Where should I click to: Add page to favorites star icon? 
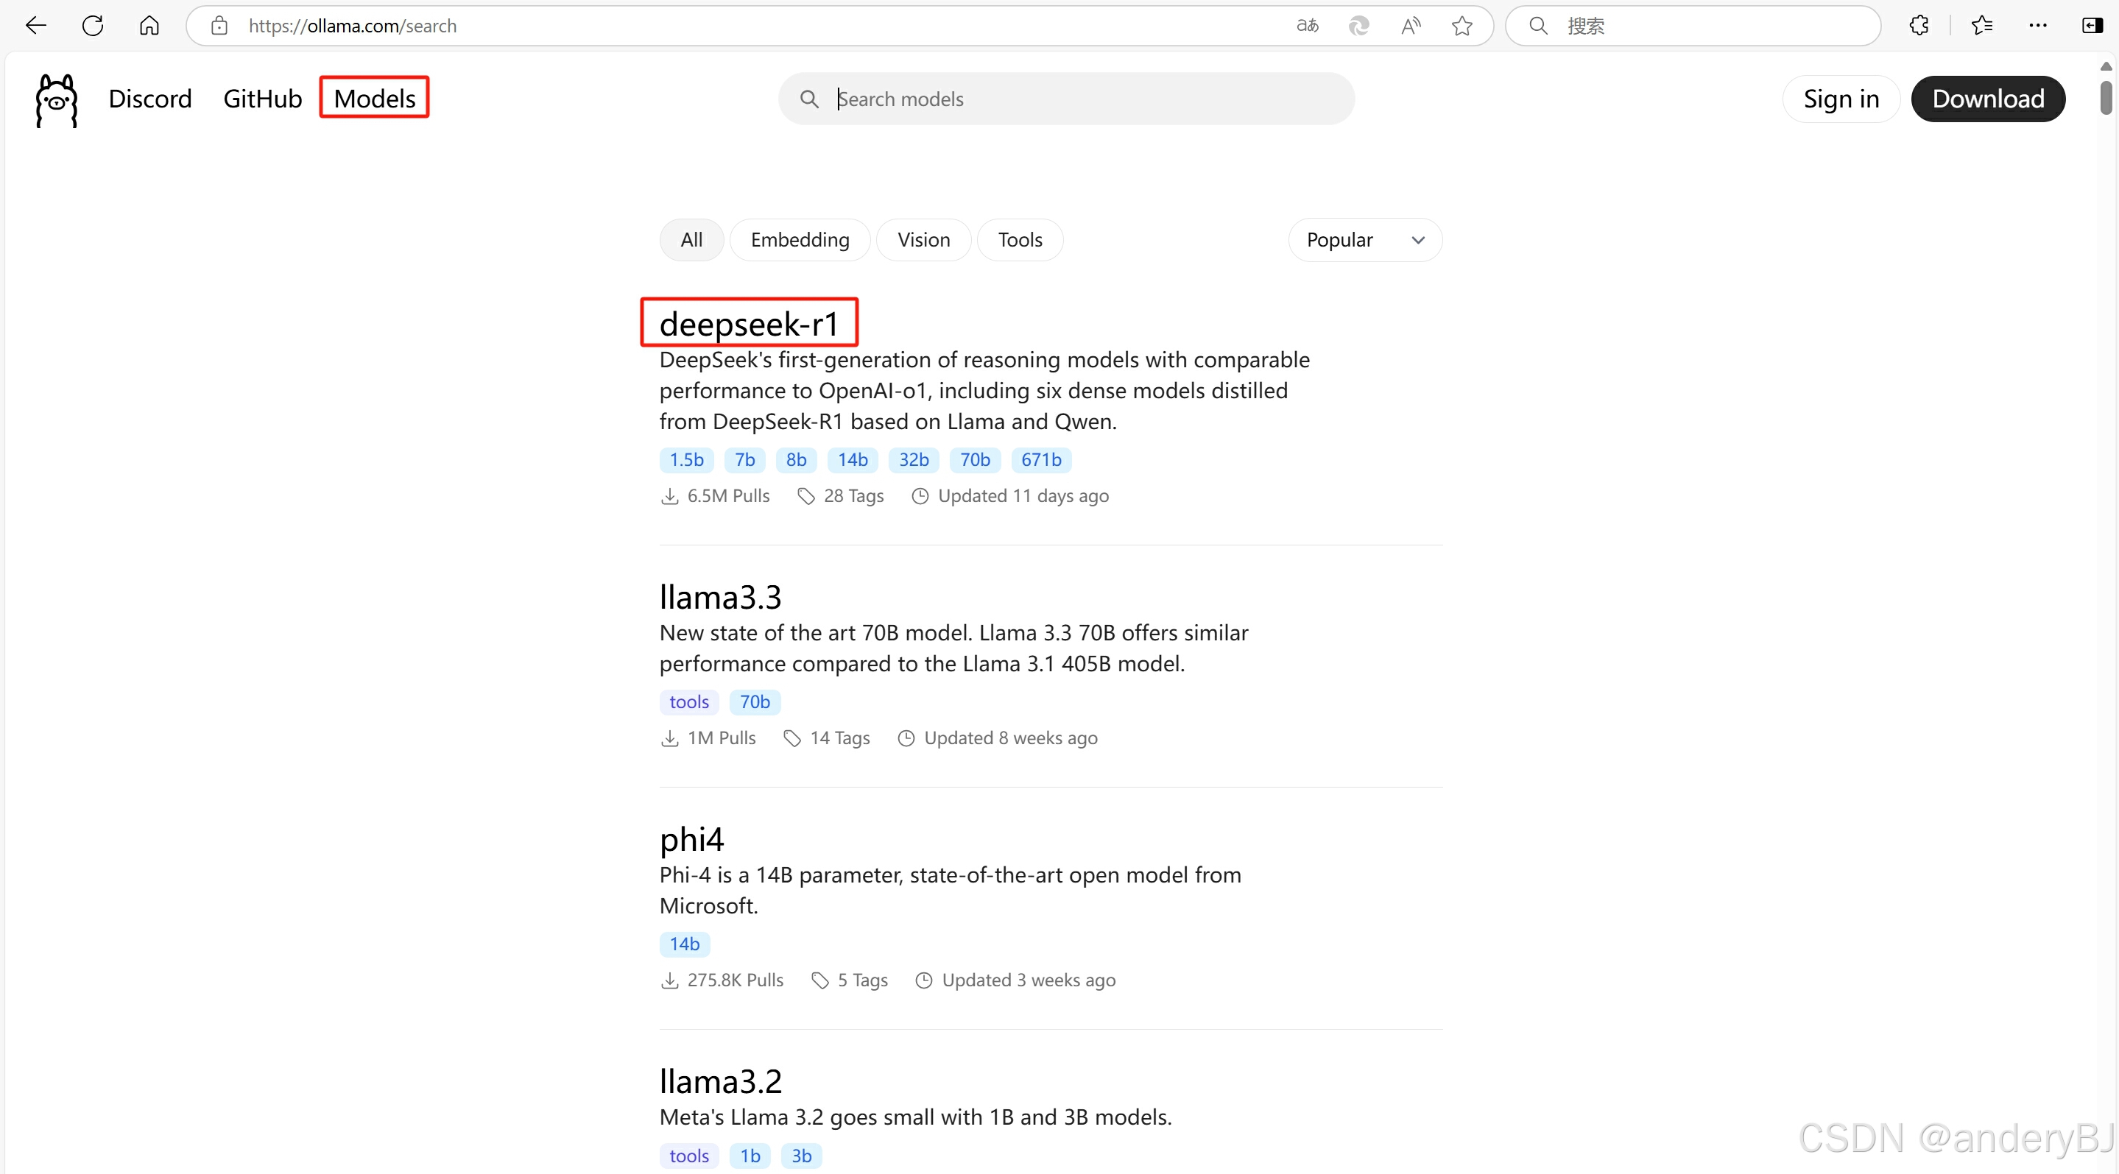pos(1462,26)
